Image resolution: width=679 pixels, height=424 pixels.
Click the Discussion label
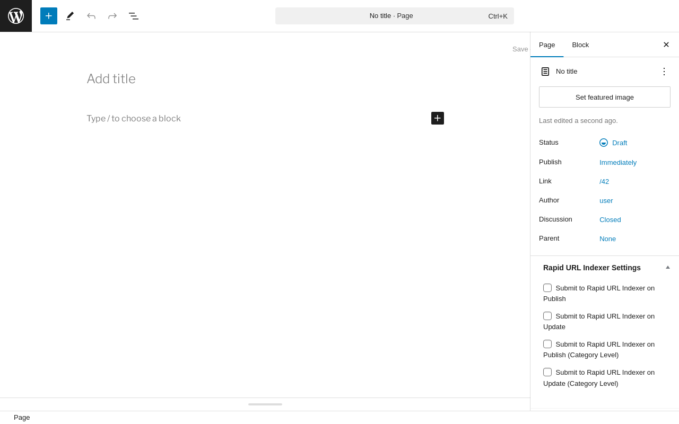(x=555, y=219)
